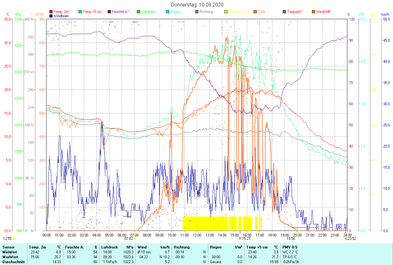Screen dimensions: 393x265
Task: Click the 'Luftdruck' legend label at top
Action: coord(148,12)
